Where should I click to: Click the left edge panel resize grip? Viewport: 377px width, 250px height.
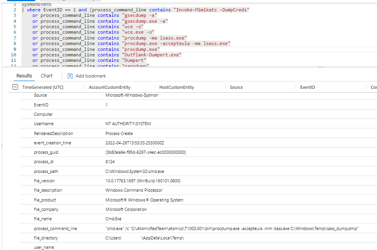[x=2, y=146]
